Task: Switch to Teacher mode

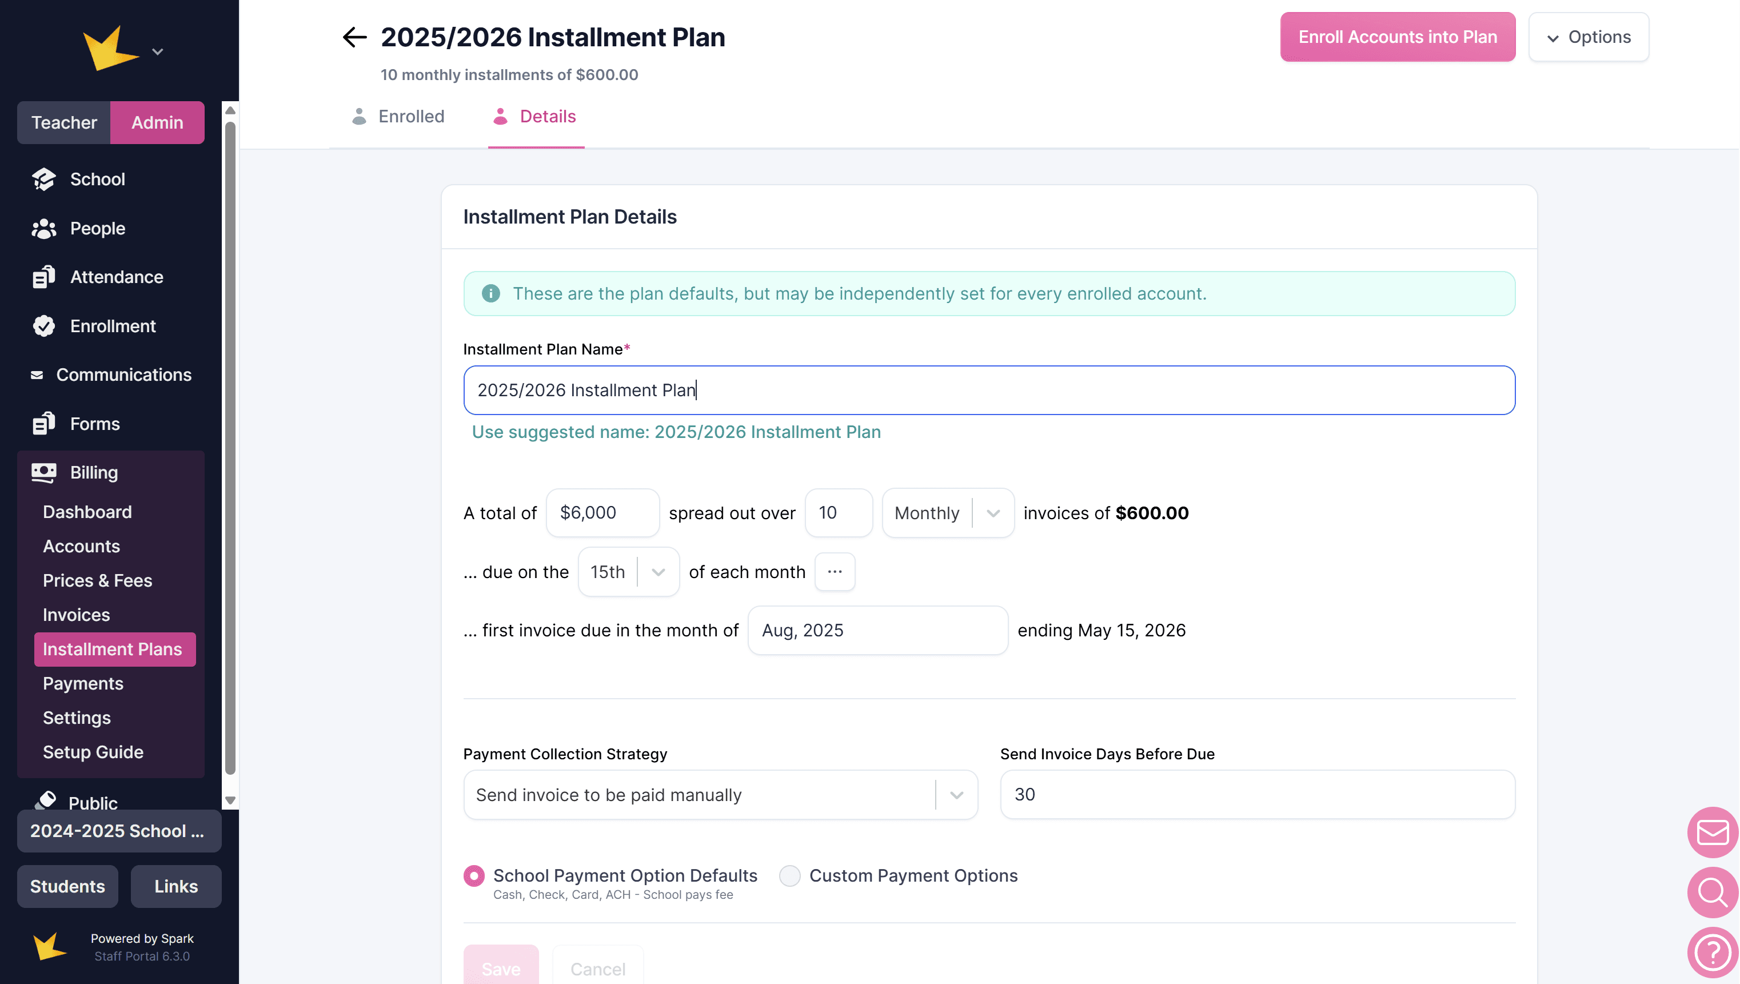Action: [64, 122]
